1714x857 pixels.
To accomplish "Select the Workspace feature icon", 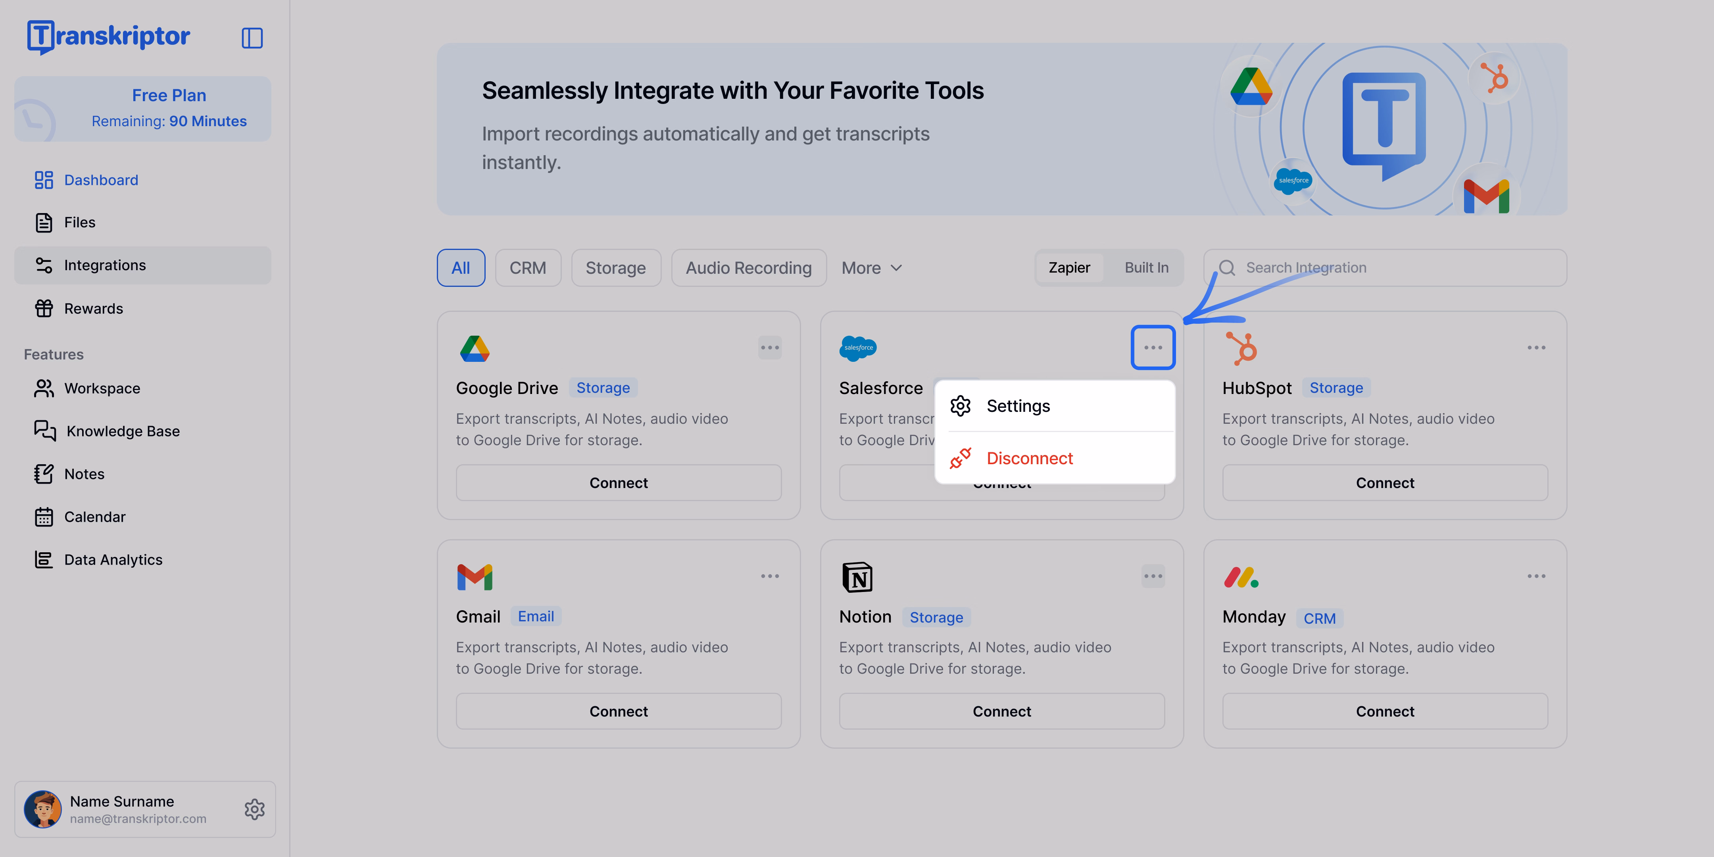I will 44,388.
